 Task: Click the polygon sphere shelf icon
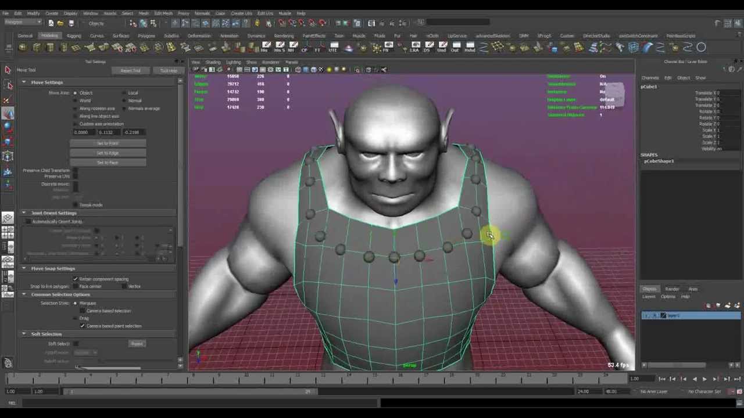(23, 48)
